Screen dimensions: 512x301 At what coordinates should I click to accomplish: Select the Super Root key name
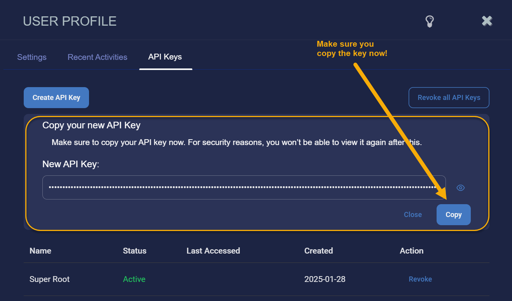pos(50,279)
